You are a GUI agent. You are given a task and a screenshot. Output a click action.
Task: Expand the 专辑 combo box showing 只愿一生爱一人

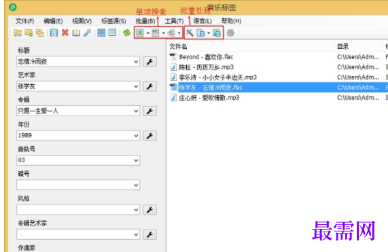[136, 111]
